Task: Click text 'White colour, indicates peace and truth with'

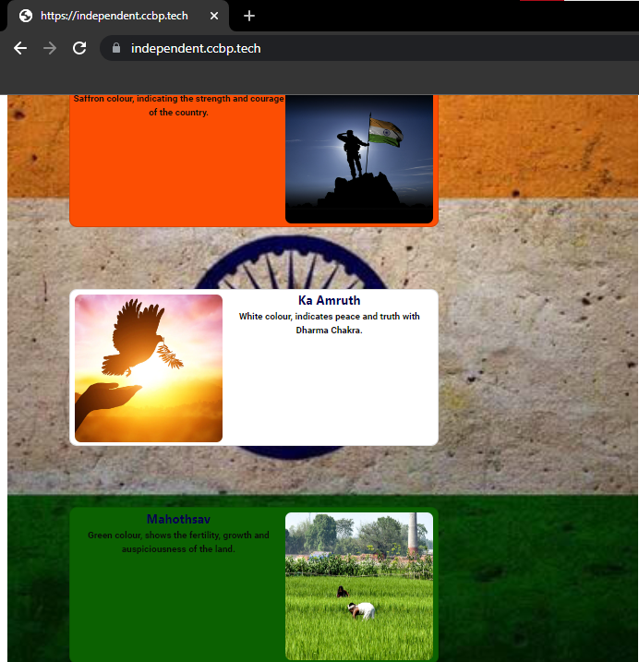Action: pos(329,316)
